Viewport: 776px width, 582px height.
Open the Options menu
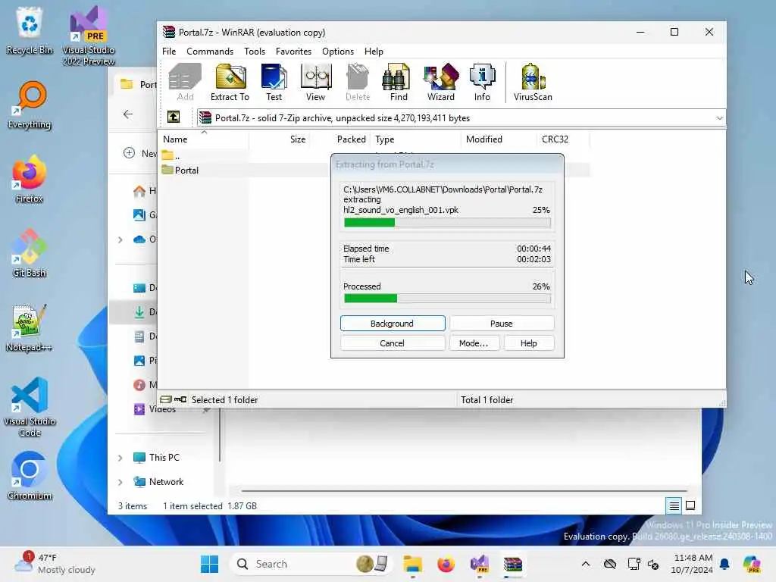pos(338,52)
